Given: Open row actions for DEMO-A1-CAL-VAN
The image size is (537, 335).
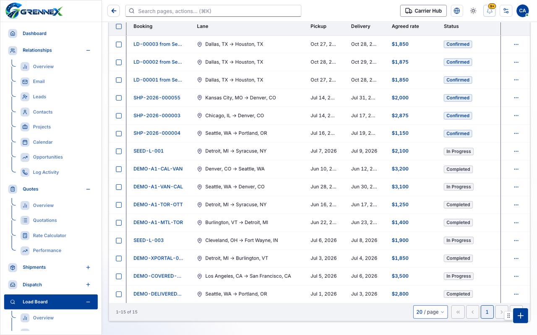Looking at the screenshot, I should click(516, 169).
